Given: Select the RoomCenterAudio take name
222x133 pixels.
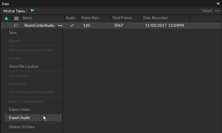Looking at the screenshot, I should point(39,26).
